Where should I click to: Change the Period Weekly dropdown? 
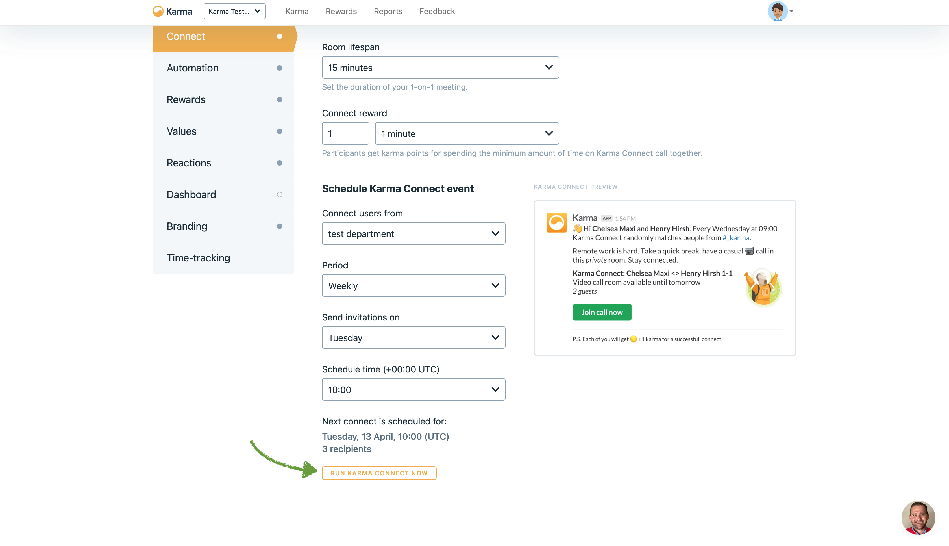413,286
